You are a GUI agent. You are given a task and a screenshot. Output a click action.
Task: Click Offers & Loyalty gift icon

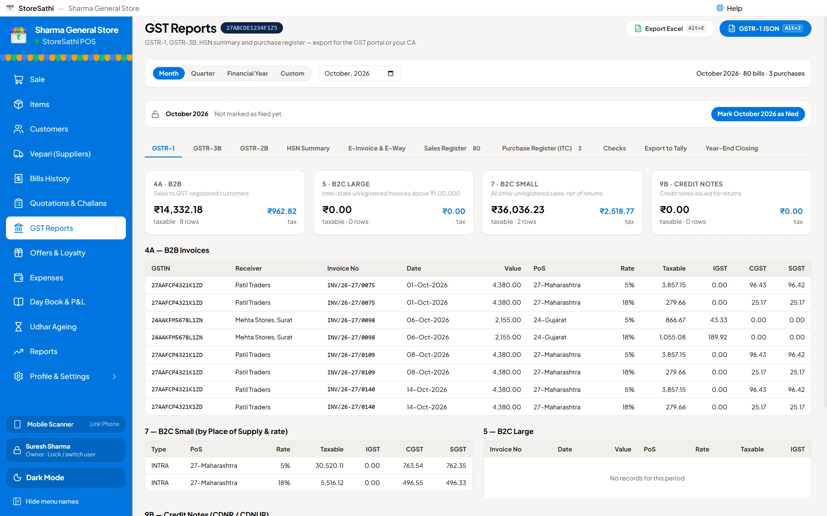coord(18,253)
